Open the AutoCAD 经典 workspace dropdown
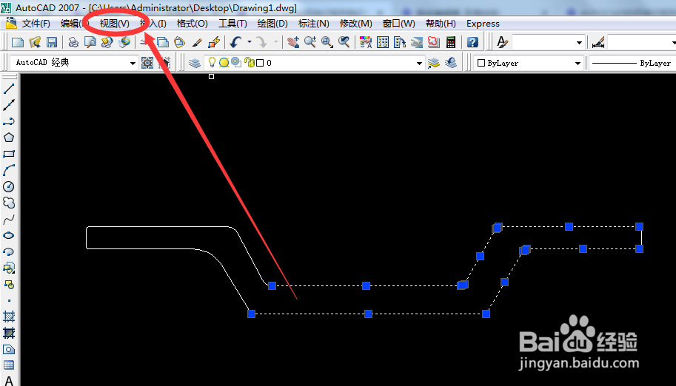 [133, 63]
